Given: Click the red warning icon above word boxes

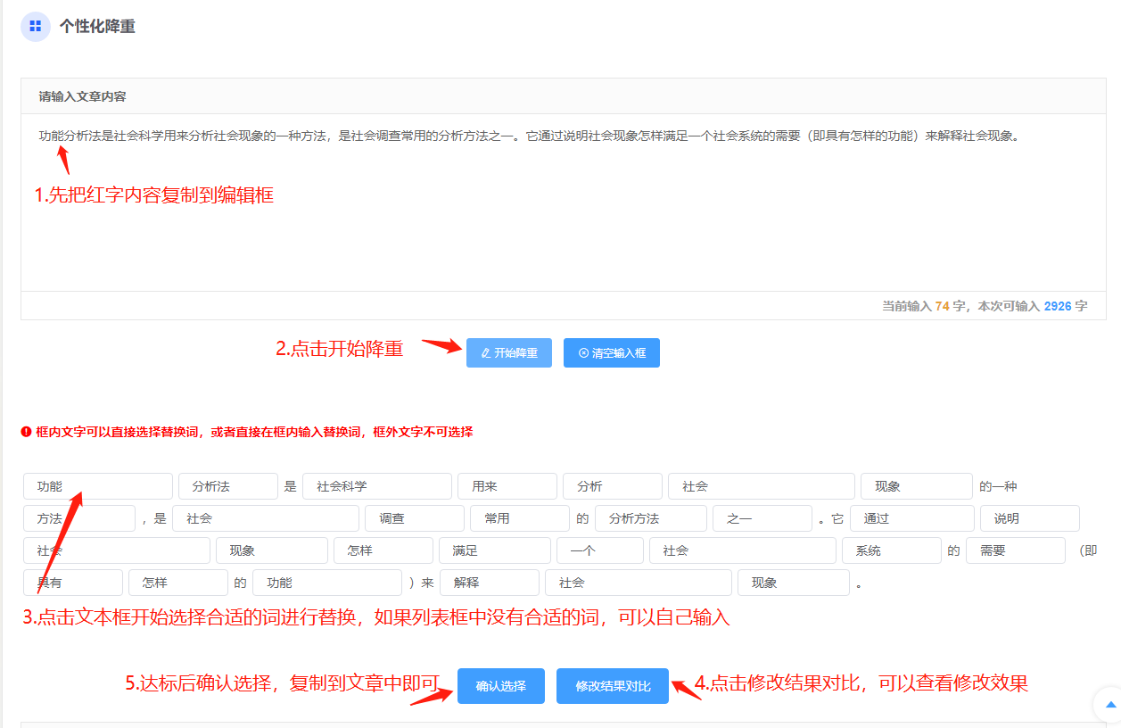Looking at the screenshot, I should click(x=26, y=432).
